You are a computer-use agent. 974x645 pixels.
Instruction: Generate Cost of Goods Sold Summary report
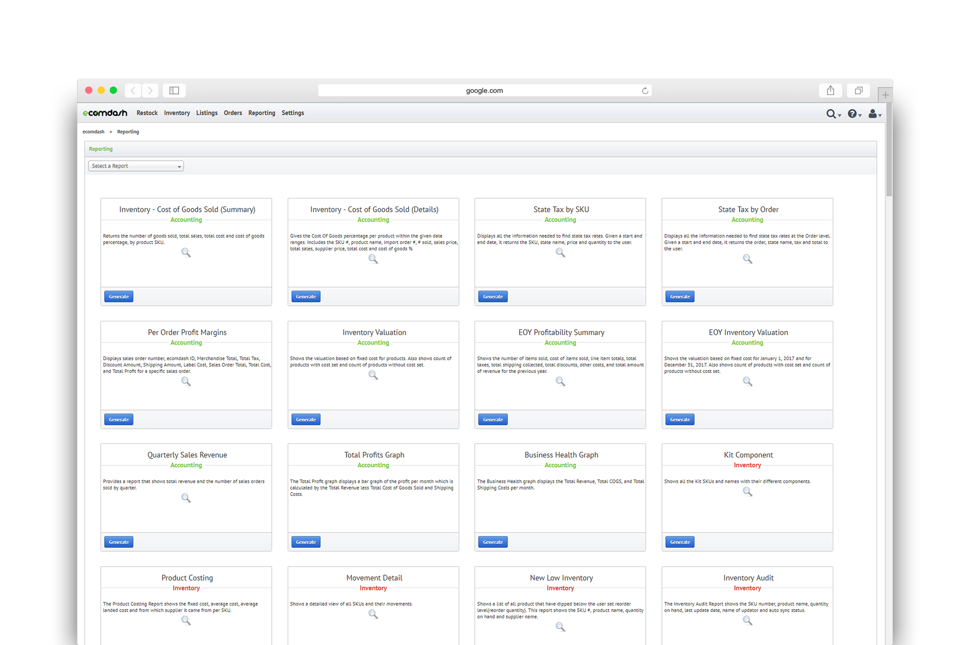click(x=119, y=296)
